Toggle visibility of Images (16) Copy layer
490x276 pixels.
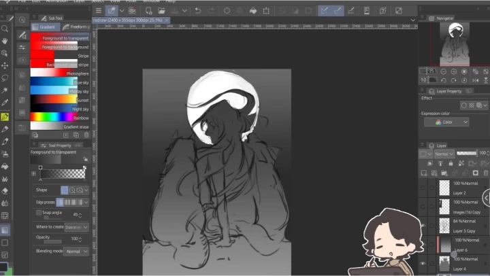[423, 207]
